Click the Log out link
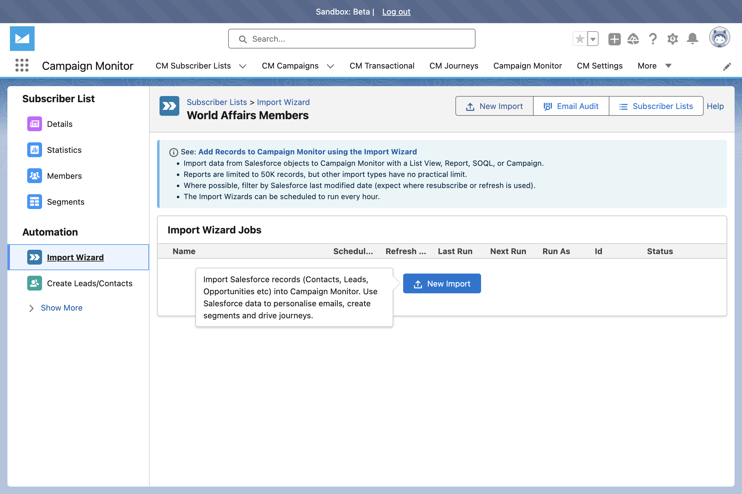 pos(396,12)
